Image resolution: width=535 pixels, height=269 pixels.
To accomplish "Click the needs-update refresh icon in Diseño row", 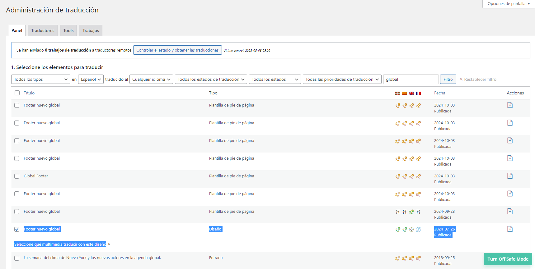I will [418, 230].
